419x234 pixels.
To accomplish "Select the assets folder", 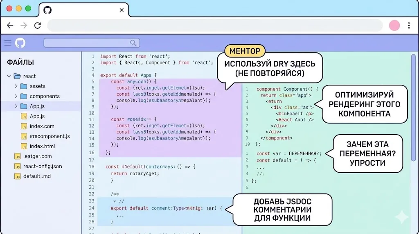I will (37, 86).
